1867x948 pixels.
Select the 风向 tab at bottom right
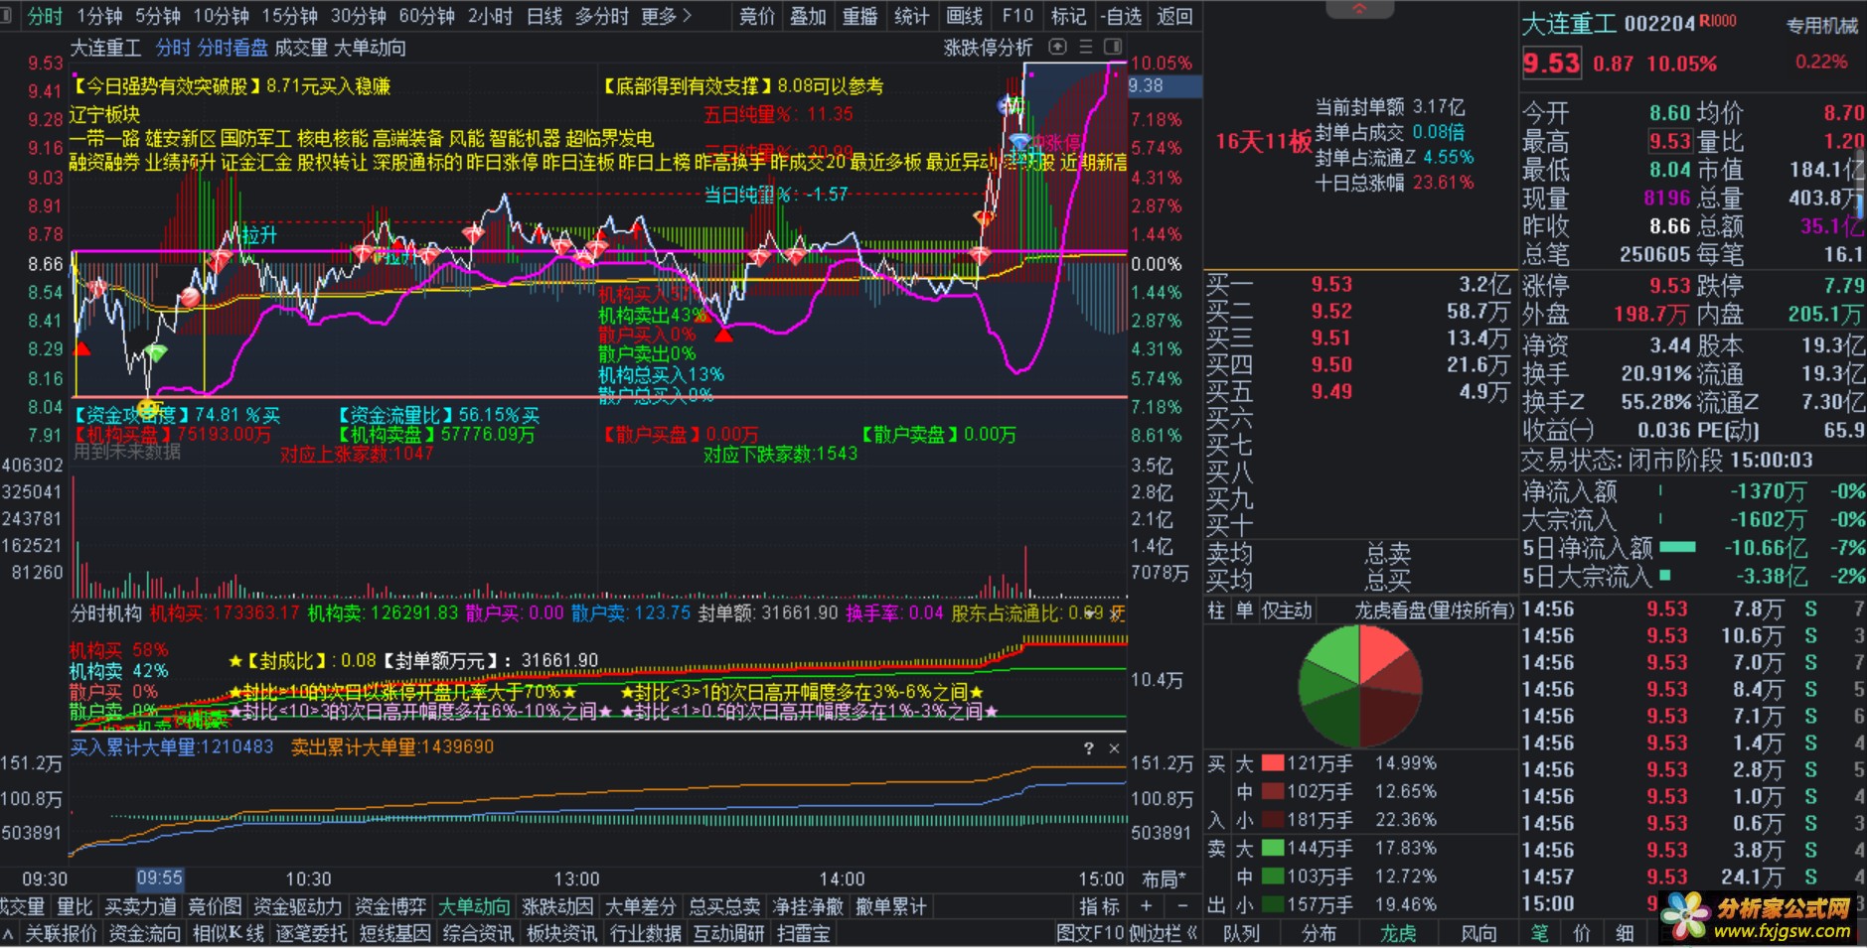(1478, 933)
